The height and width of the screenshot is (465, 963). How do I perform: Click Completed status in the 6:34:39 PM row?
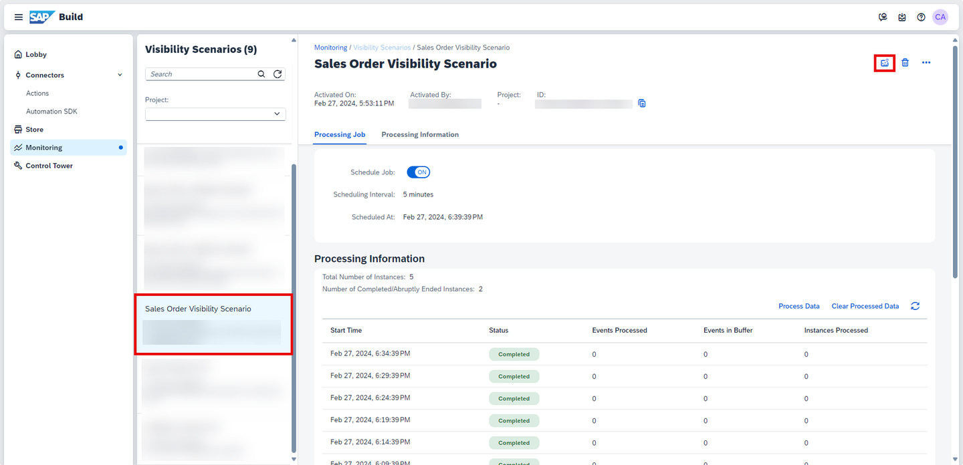coord(514,354)
